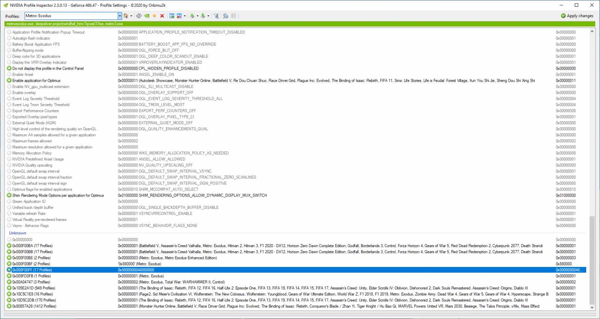The image size is (600, 319).
Task: Click the magnifier scan profiles icon
Action: tap(225, 16)
